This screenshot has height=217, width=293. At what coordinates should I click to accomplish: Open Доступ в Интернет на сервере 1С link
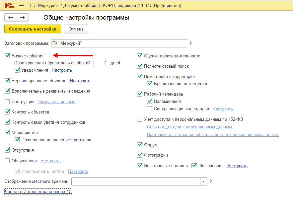(x=38, y=191)
